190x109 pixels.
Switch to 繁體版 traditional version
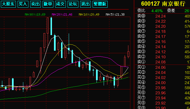(100, 4)
